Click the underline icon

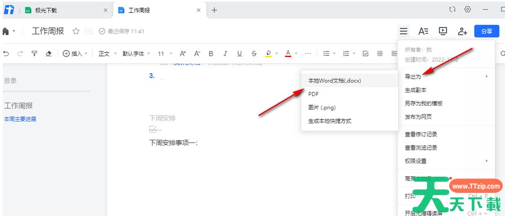coord(239,54)
